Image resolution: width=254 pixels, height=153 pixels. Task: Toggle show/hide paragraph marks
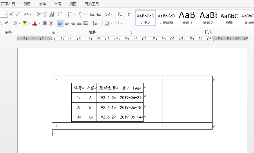pos(129,14)
